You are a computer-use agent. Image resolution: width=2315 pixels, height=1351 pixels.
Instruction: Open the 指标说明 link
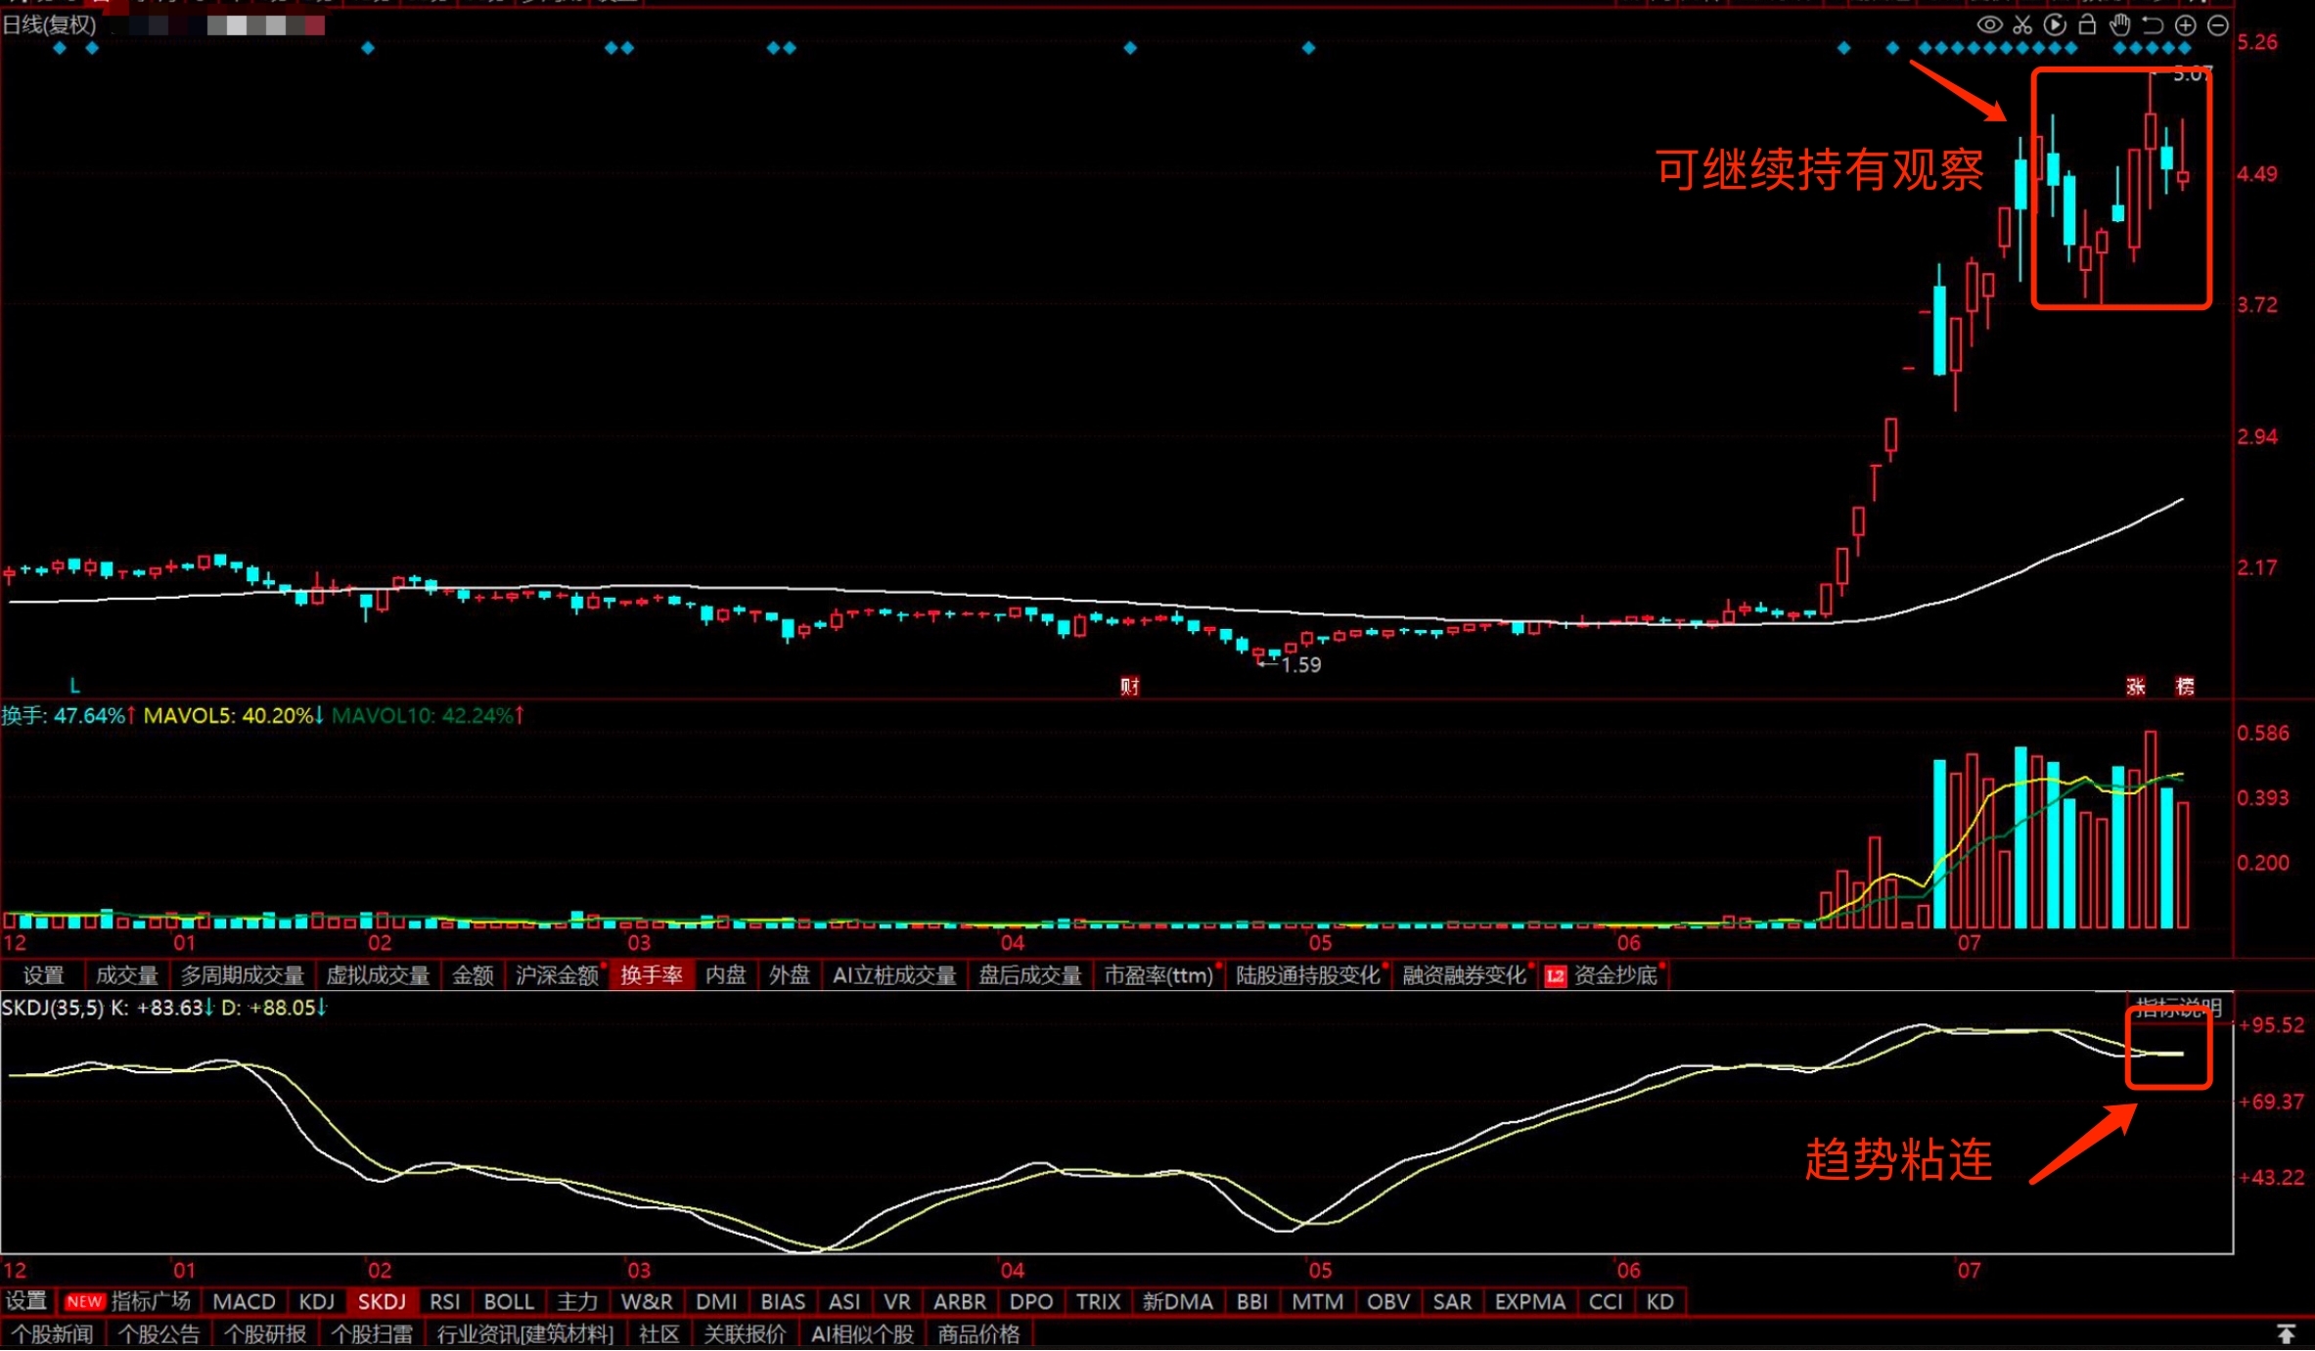pyautogui.click(x=2178, y=1008)
